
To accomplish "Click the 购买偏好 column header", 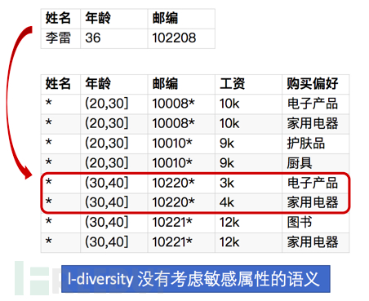I will coord(316,84).
